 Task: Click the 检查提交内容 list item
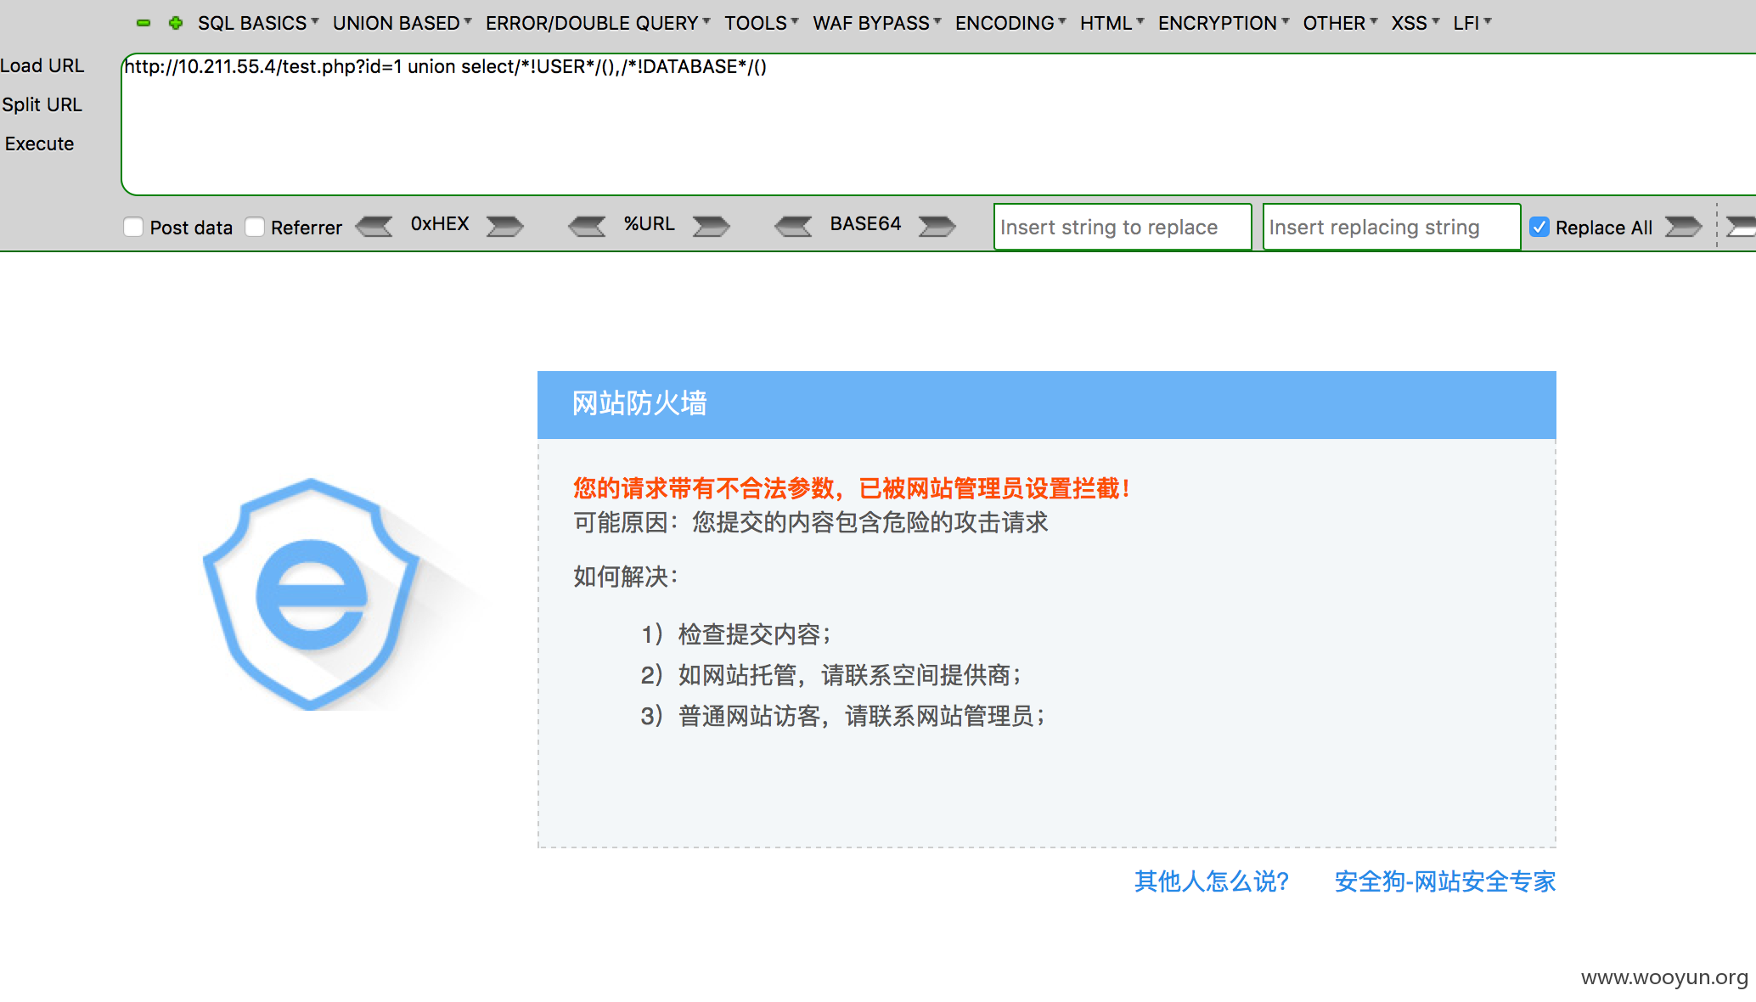(736, 634)
